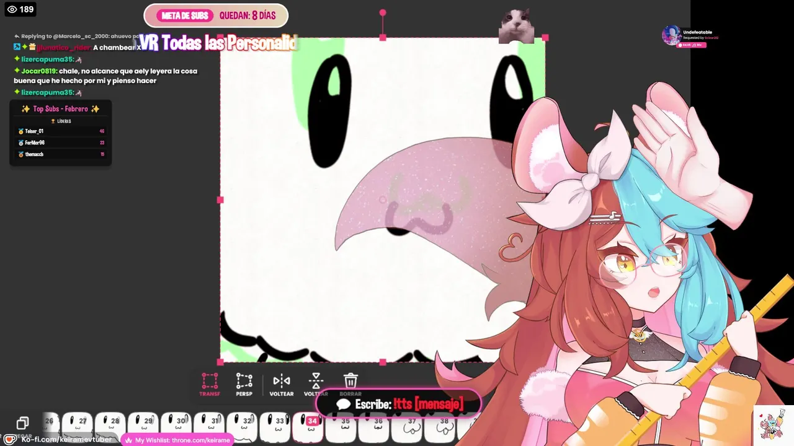Select the Teiser_01 leaderboard row
Viewport: 794px width, 446px height.
point(61,131)
